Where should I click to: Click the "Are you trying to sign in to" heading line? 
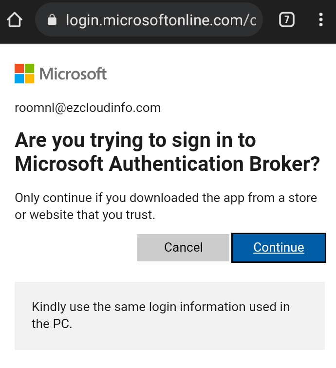point(135,141)
